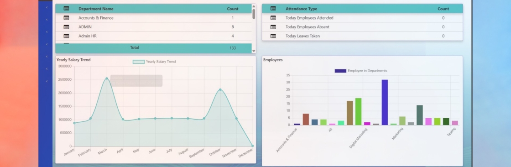Click the Accounts & Finance bar in Employees chart
The width and height of the screenshot is (511, 167).
click(297, 124)
